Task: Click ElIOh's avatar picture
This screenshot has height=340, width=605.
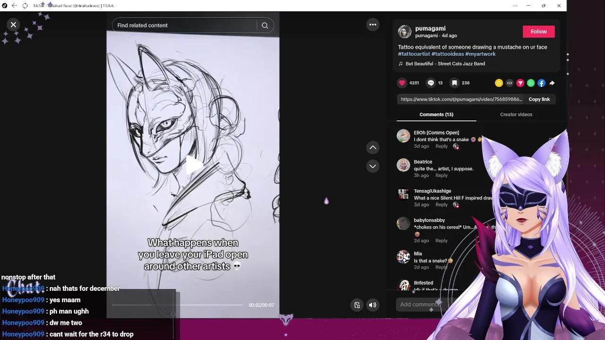Action: pos(403,136)
